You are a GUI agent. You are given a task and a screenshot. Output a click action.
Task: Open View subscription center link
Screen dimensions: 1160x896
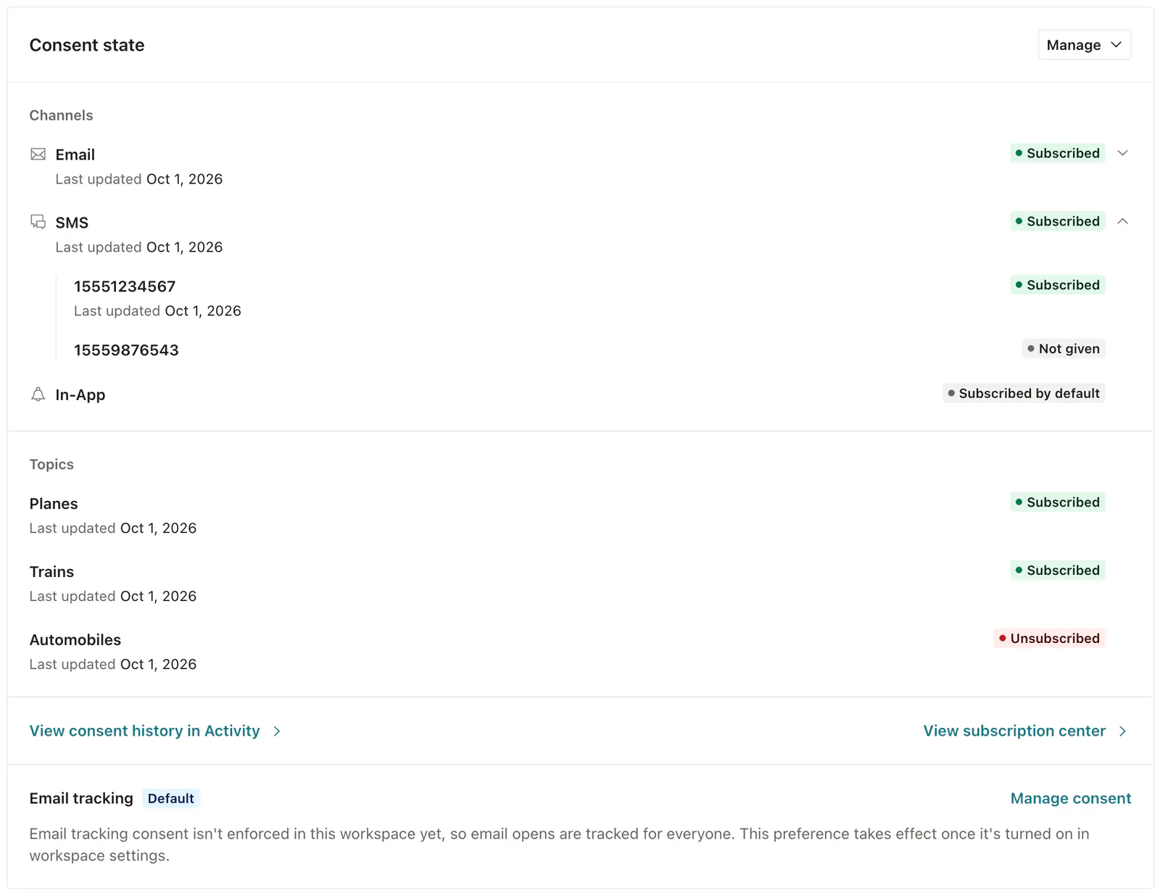1014,731
